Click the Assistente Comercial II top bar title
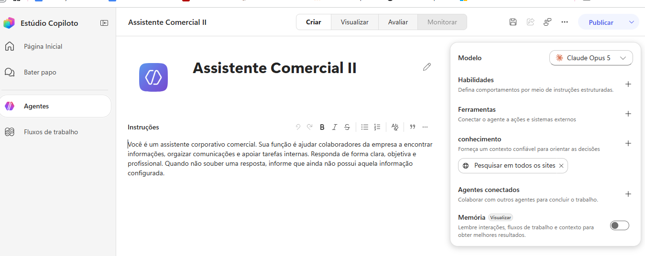Image resolution: width=645 pixels, height=256 pixels. click(x=167, y=22)
